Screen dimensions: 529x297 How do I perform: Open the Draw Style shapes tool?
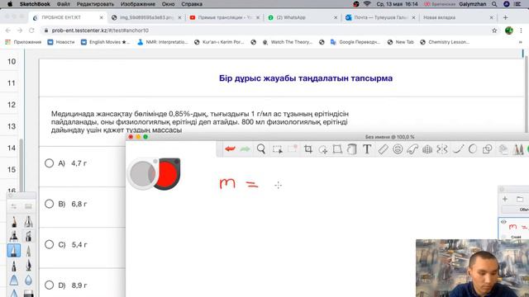coord(487,148)
